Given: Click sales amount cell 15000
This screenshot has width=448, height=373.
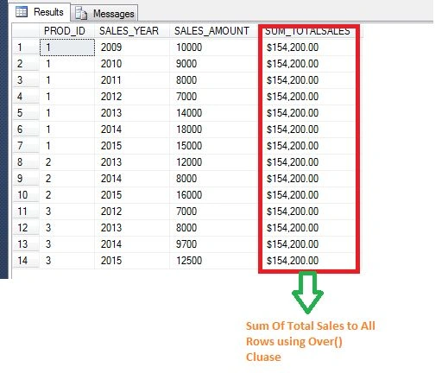Looking at the screenshot, I should 214,146.
